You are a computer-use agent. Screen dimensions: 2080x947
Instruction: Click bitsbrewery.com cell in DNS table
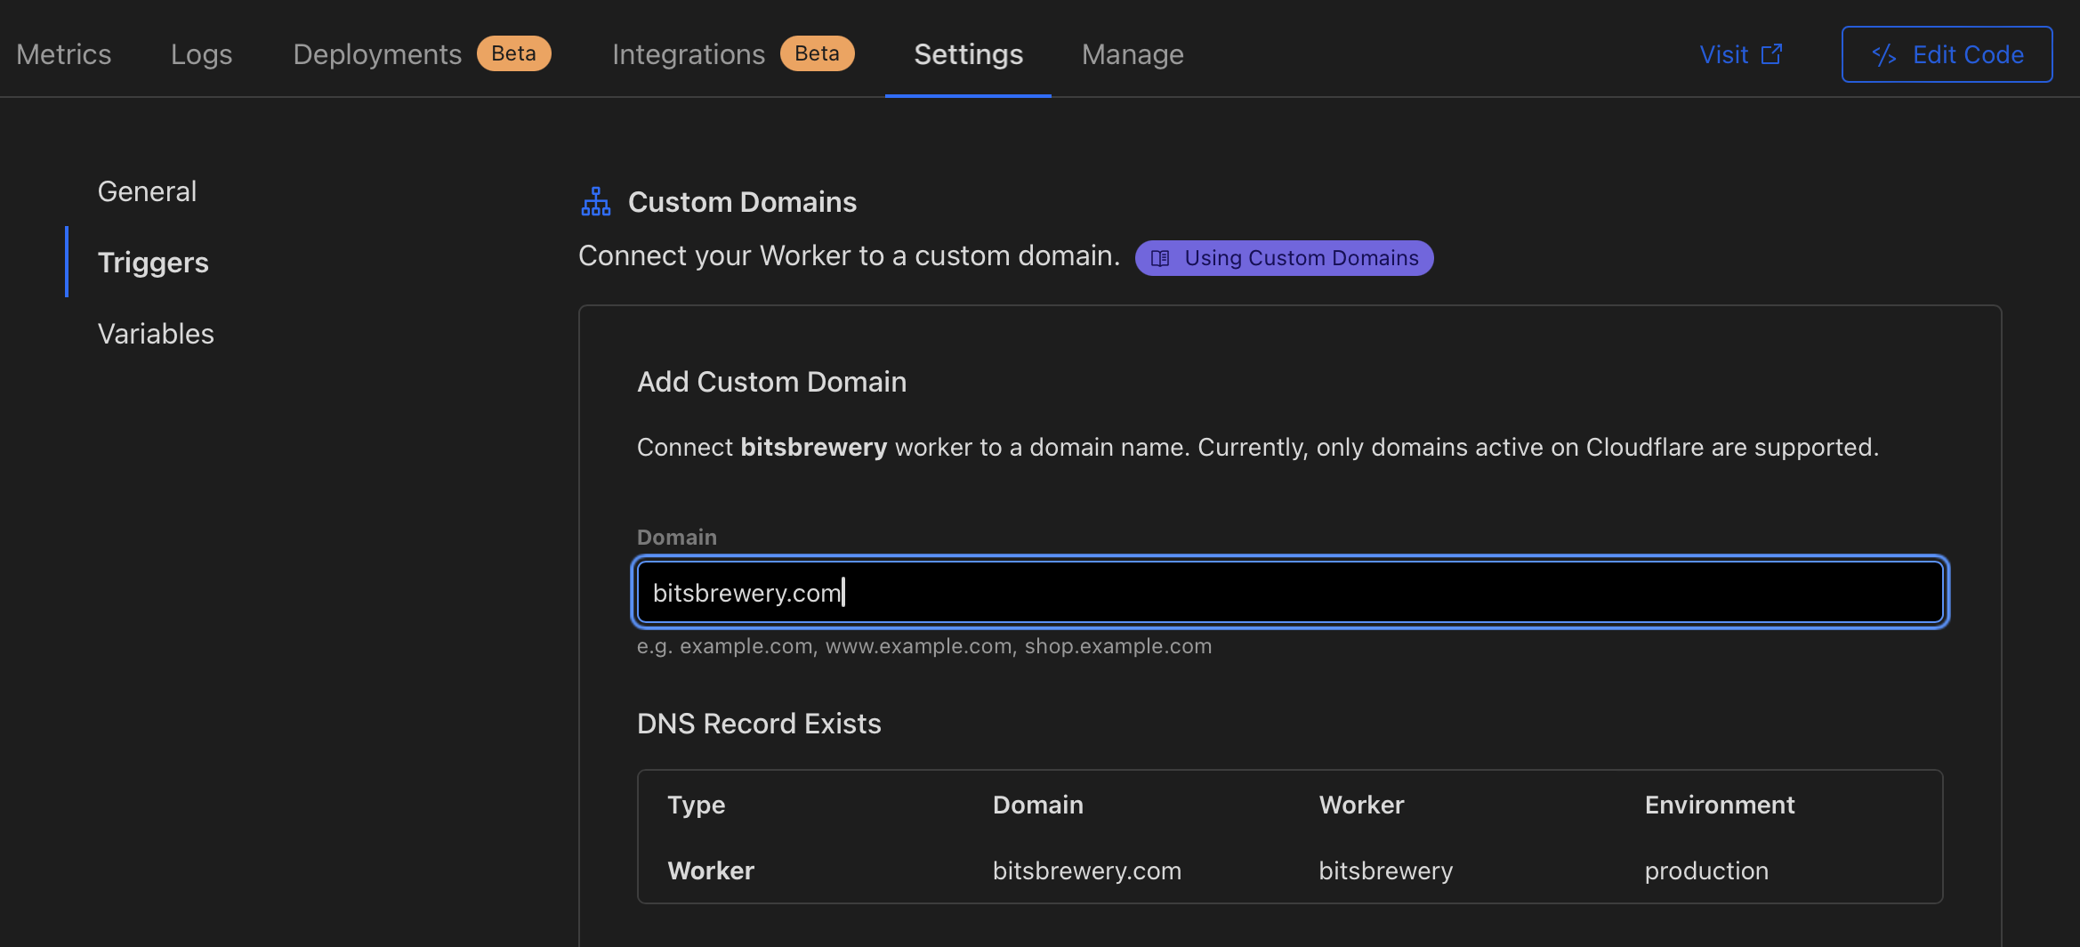click(x=1087, y=870)
